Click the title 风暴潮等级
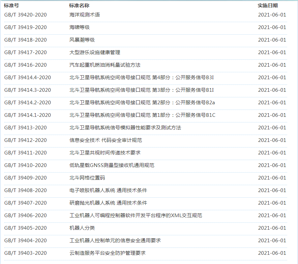The width and height of the screenshot is (298, 264). coord(82,40)
